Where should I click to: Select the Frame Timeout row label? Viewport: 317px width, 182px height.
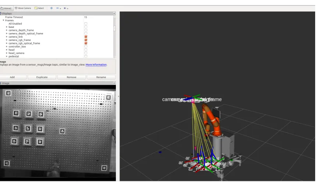click(x=14, y=17)
